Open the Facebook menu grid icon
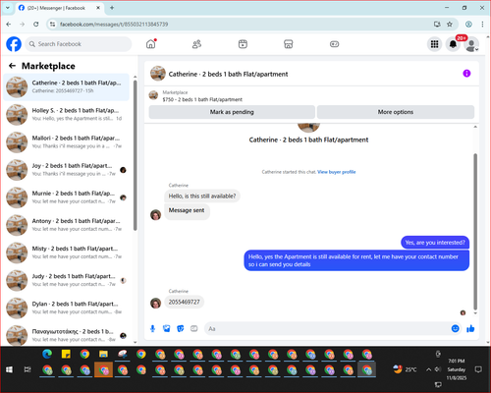This screenshot has width=491, height=393. 434,44
